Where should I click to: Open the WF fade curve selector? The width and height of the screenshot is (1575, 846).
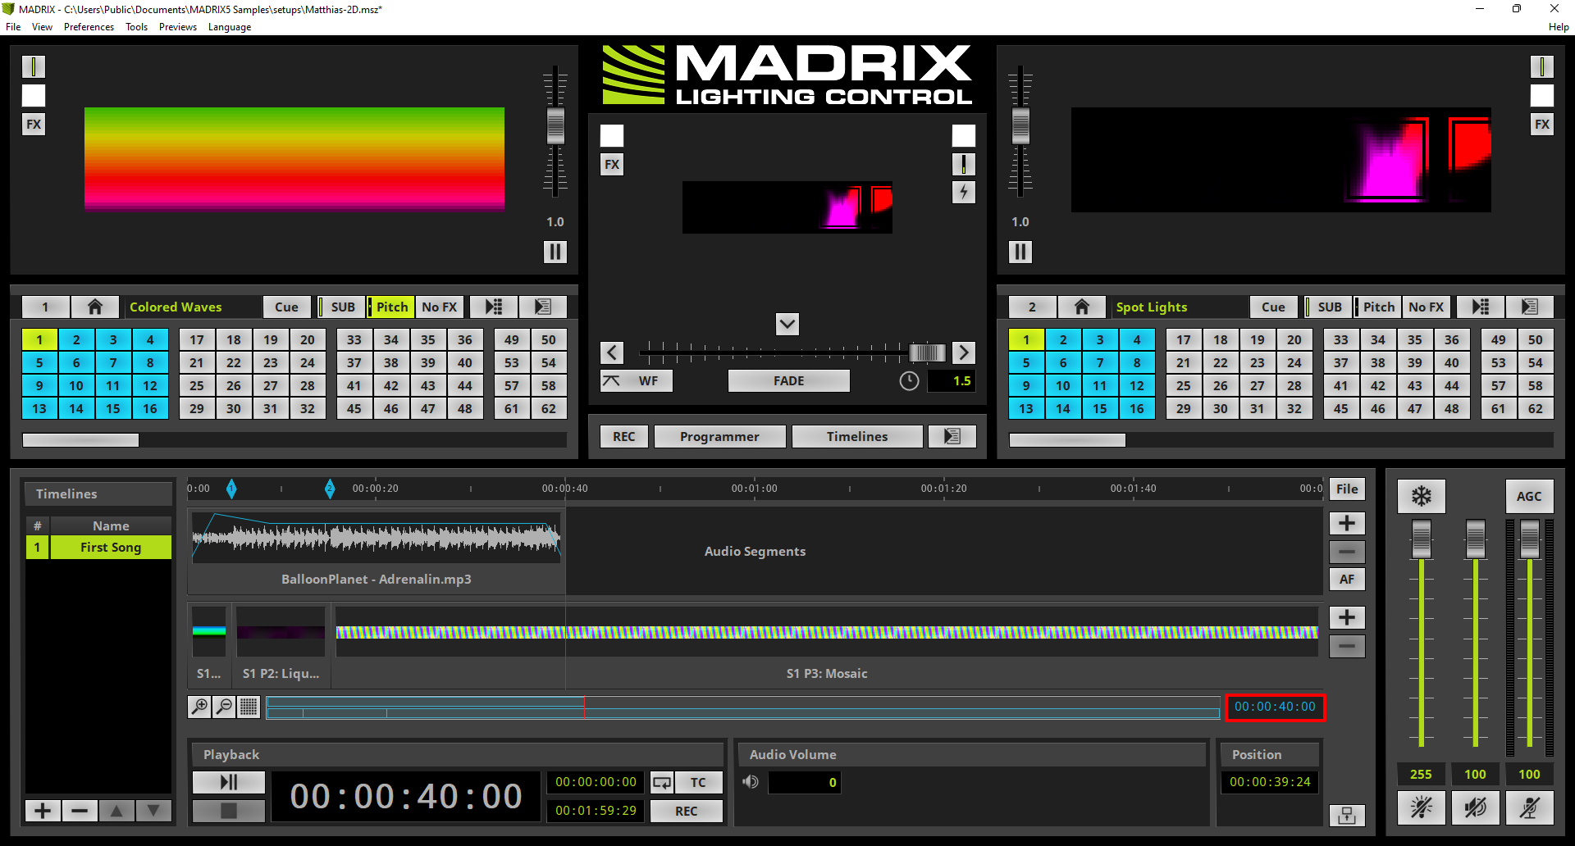[637, 381]
